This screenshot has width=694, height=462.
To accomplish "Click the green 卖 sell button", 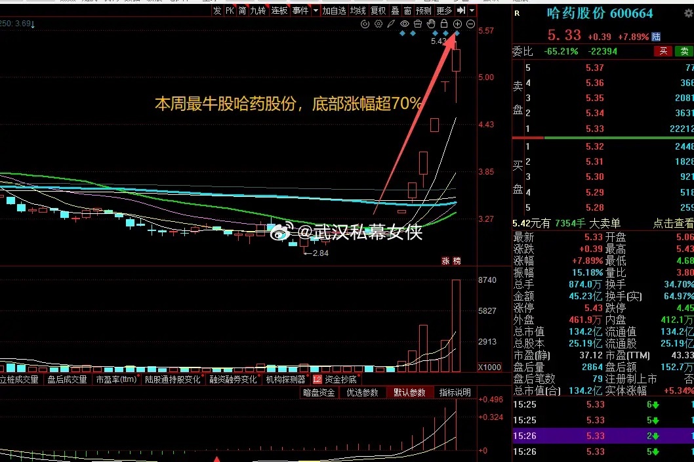I will tap(684, 51).
